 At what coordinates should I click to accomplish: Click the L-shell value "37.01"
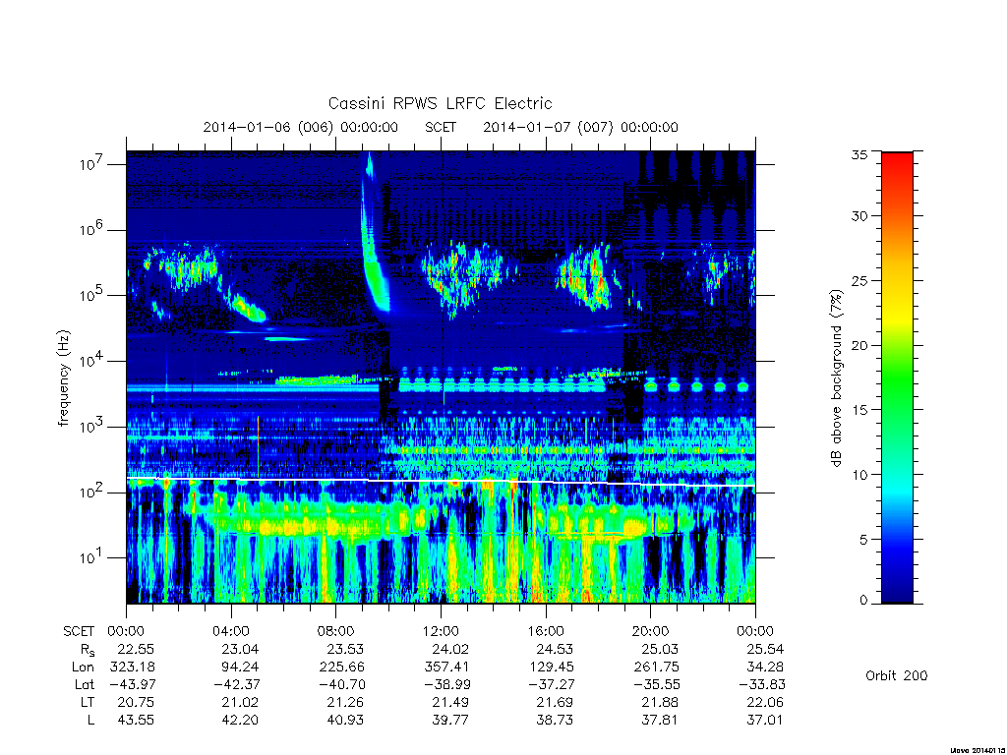(x=765, y=721)
